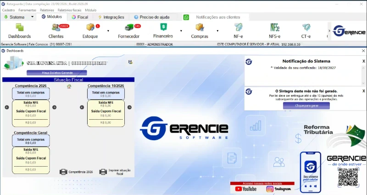The image size is (367, 195).
Task: Expand the Compras dropdown arrow
Action: [217, 31]
